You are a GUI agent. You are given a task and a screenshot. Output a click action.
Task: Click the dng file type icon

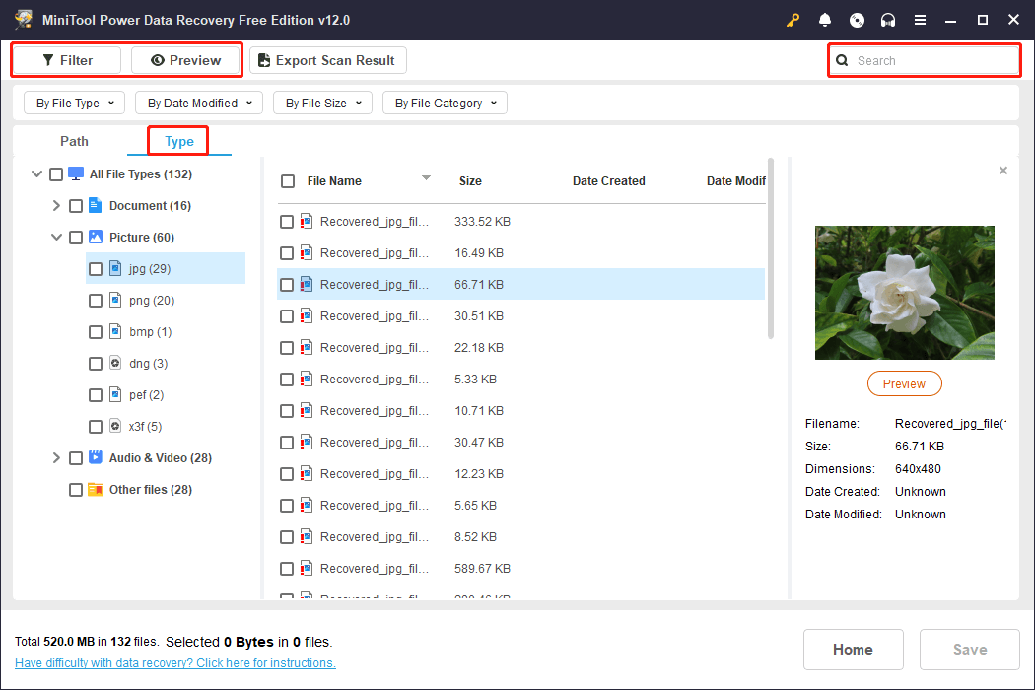tap(115, 363)
